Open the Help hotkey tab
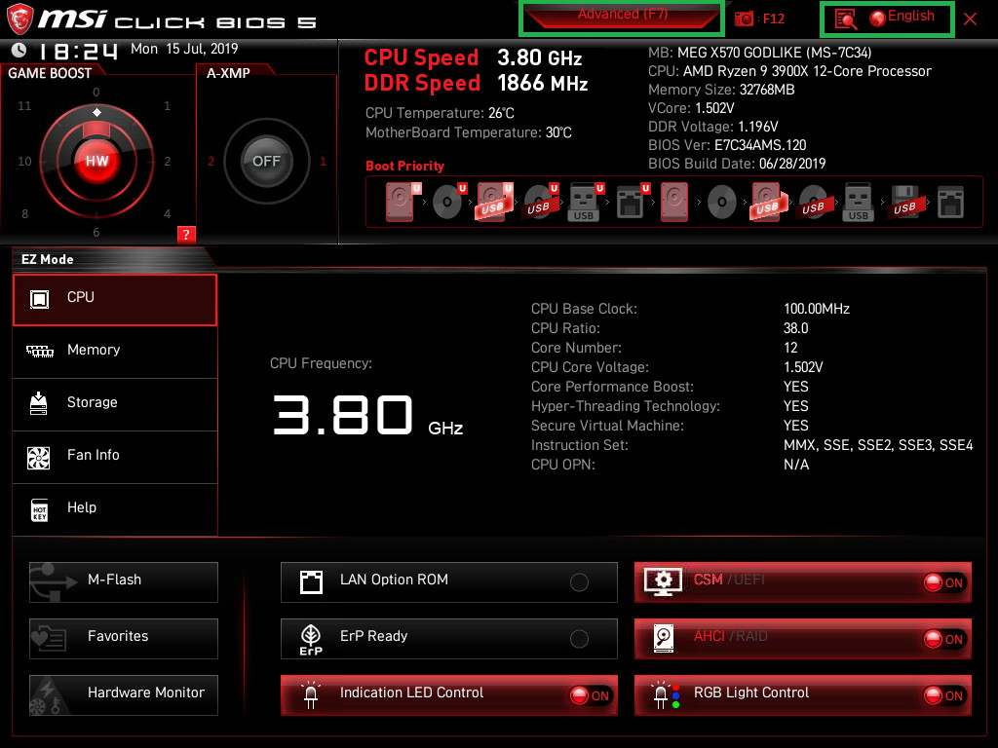This screenshot has width=998, height=748. (x=115, y=509)
